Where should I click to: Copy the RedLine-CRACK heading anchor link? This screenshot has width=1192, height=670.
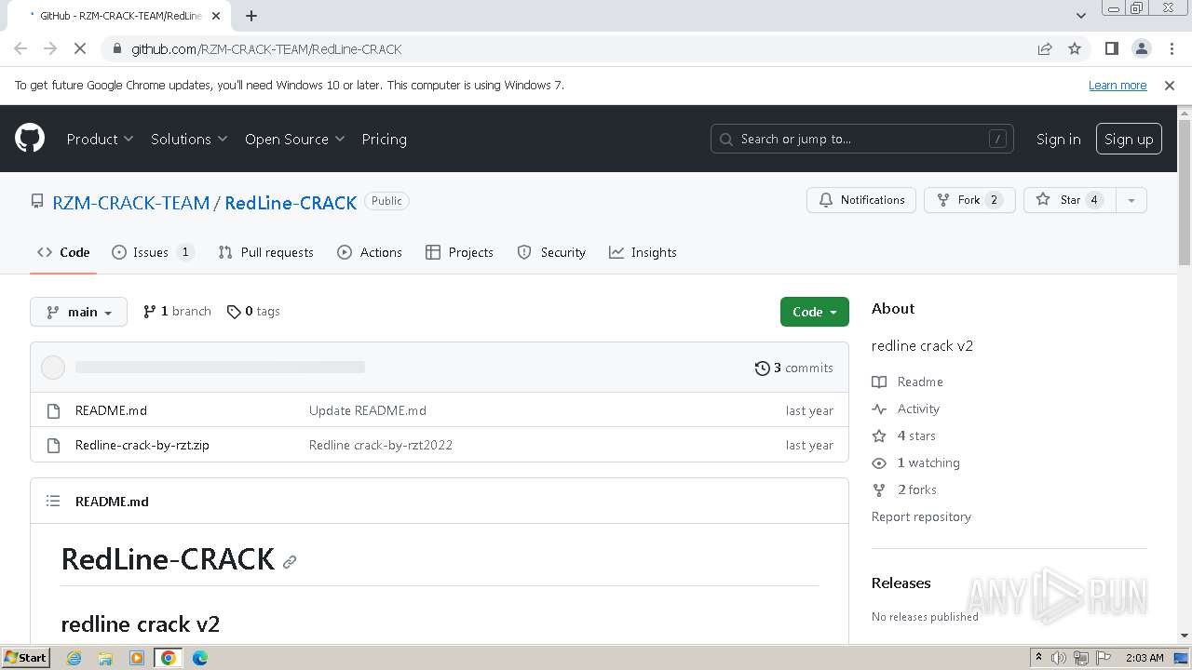(x=290, y=562)
